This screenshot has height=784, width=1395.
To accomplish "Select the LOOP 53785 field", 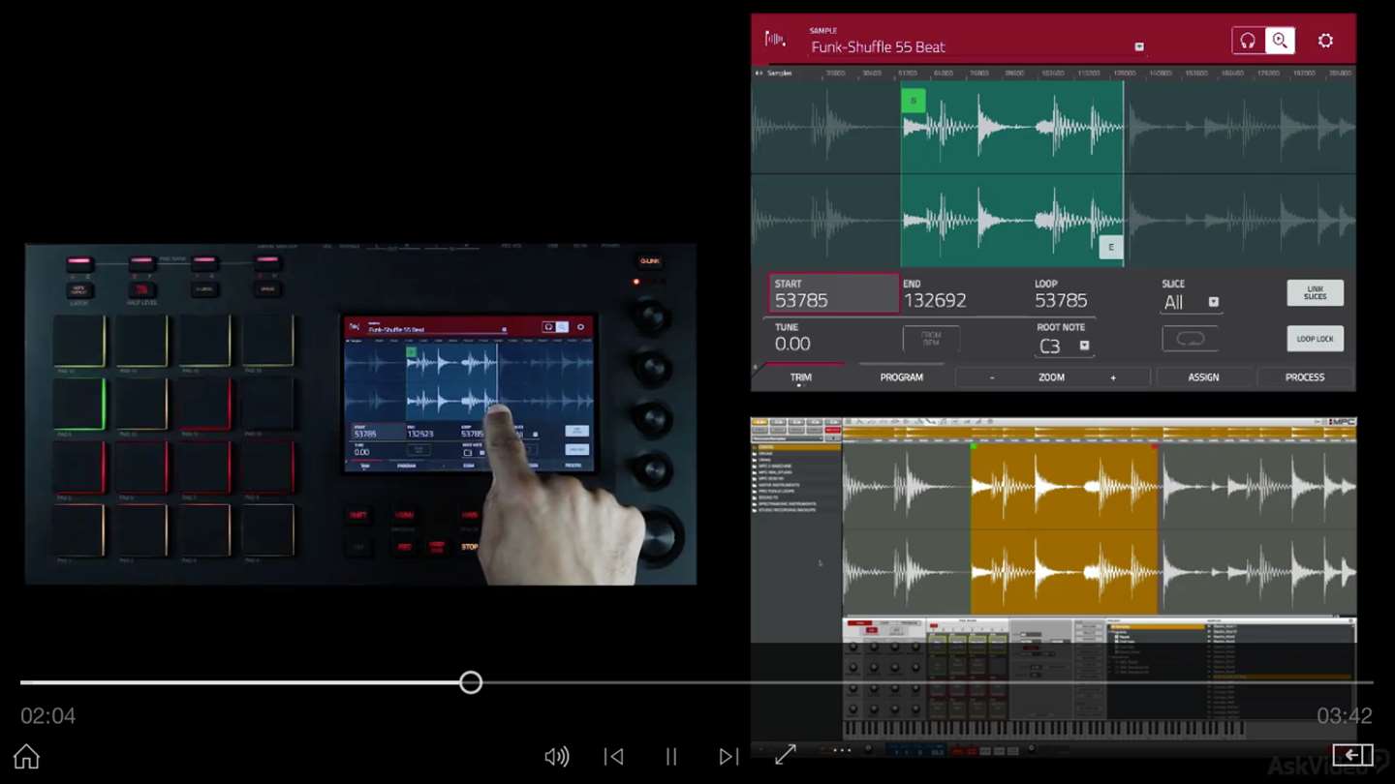I will pyautogui.click(x=1063, y=294).
